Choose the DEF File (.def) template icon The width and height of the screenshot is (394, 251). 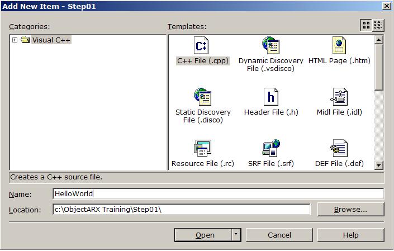(339, 148)
